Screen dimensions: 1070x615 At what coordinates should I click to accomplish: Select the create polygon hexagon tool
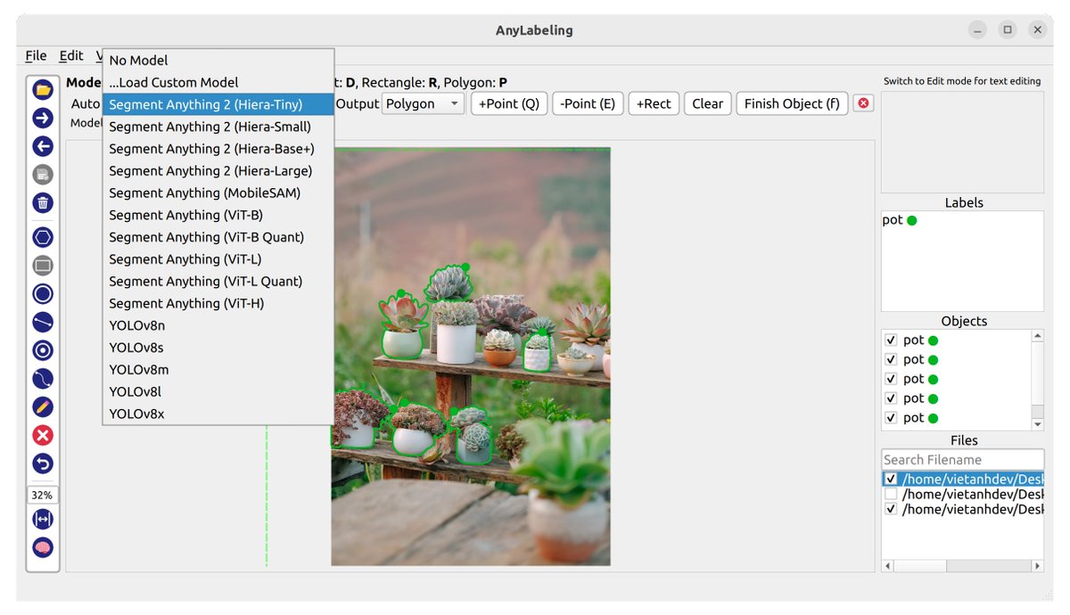click(43, 237)
